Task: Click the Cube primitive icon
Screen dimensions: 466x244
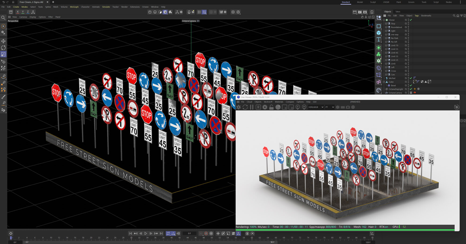Action: coord(379,33)
